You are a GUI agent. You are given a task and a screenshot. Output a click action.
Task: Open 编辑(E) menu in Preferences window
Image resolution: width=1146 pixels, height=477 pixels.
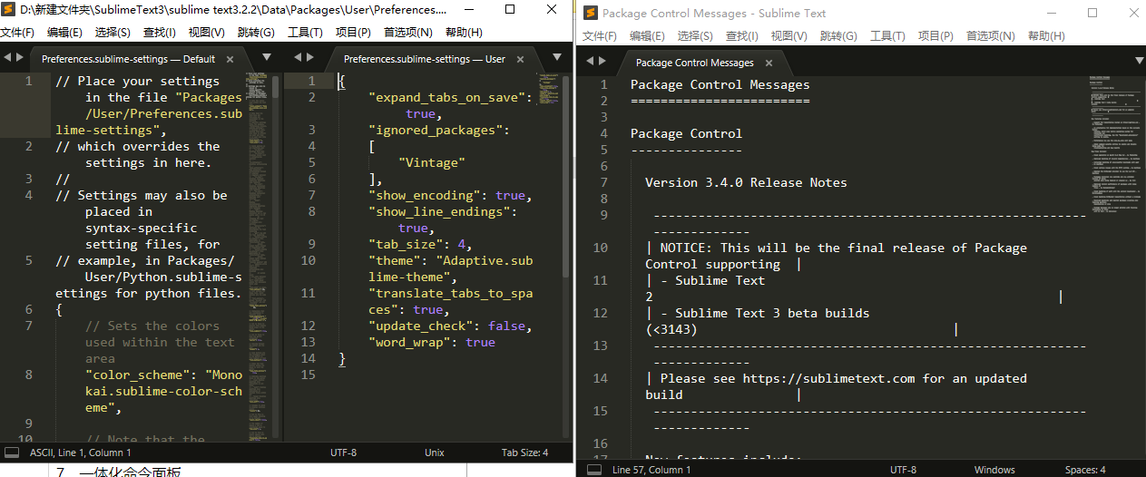[64, 32]
